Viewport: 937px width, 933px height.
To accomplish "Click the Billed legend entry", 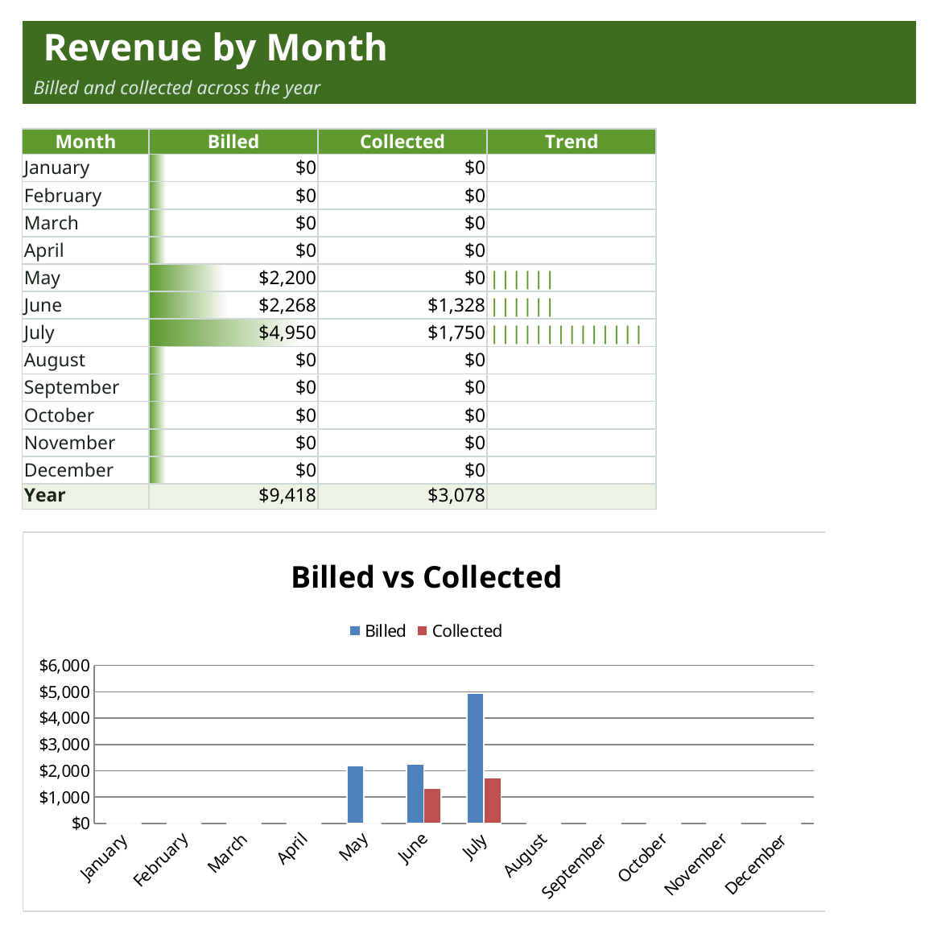I will 378,631.
